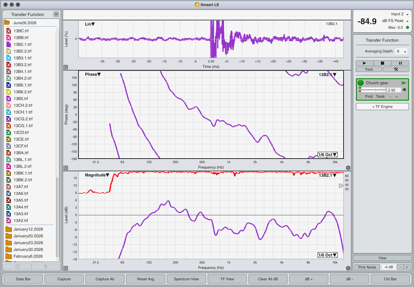Image resolution: width=414 pixels, height=287 pixels.
Task: Delete selected trace with trash icon
Action: tap(45, 267)
